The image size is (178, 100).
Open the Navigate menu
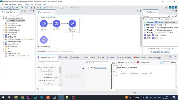pos(13,4)
